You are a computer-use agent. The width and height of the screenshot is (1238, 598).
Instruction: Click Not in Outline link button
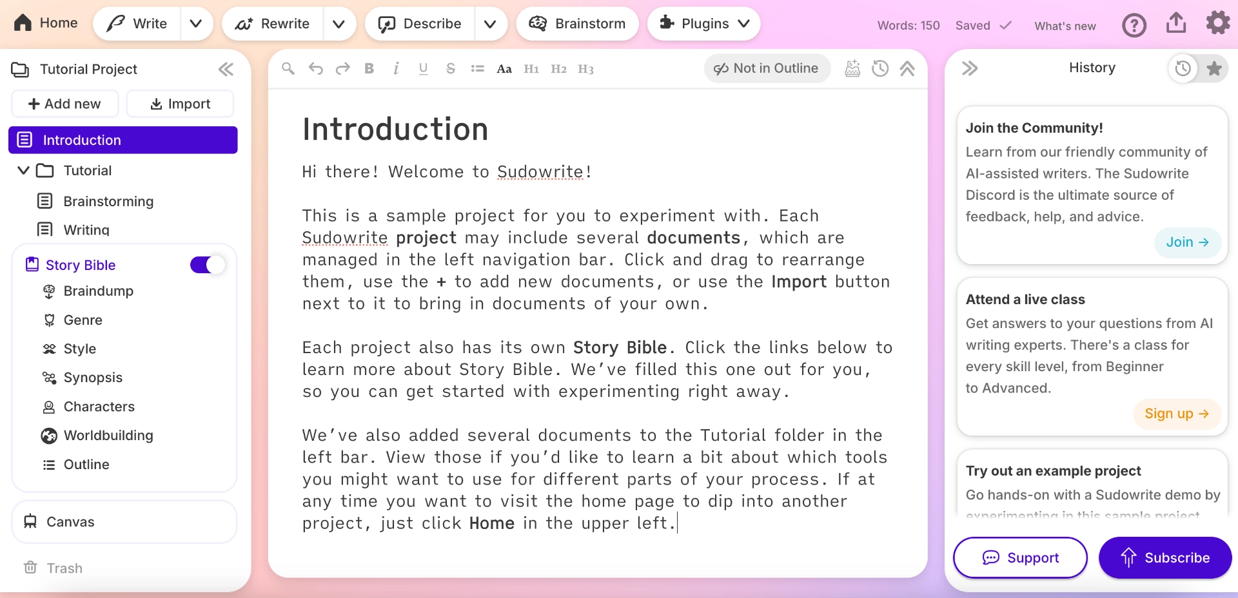click(x=767, y=68)
